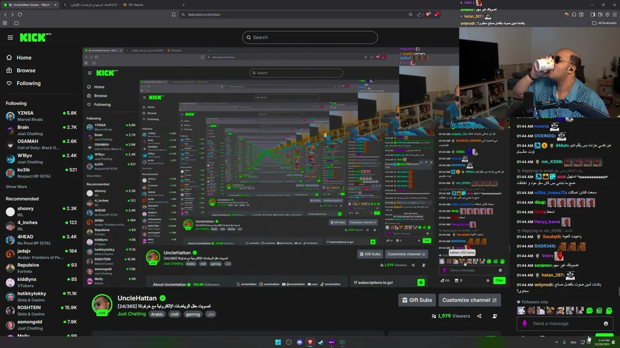Click the browser share icon in address bar

[418, 14]
